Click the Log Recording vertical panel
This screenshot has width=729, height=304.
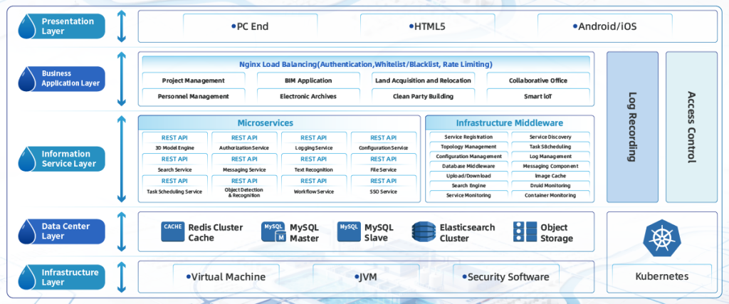click(x=632, y=127)
